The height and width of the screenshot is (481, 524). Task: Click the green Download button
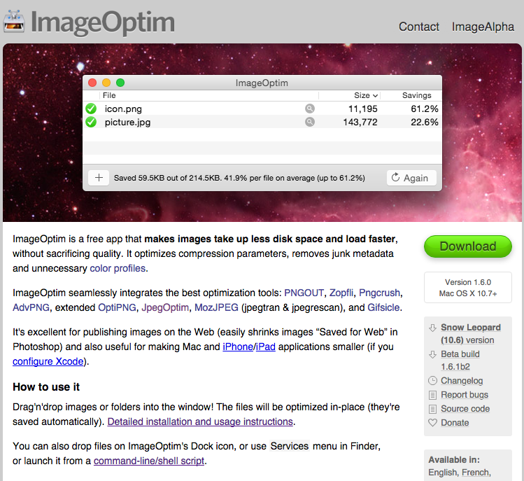pyautogui.click(x=468, y=246)
